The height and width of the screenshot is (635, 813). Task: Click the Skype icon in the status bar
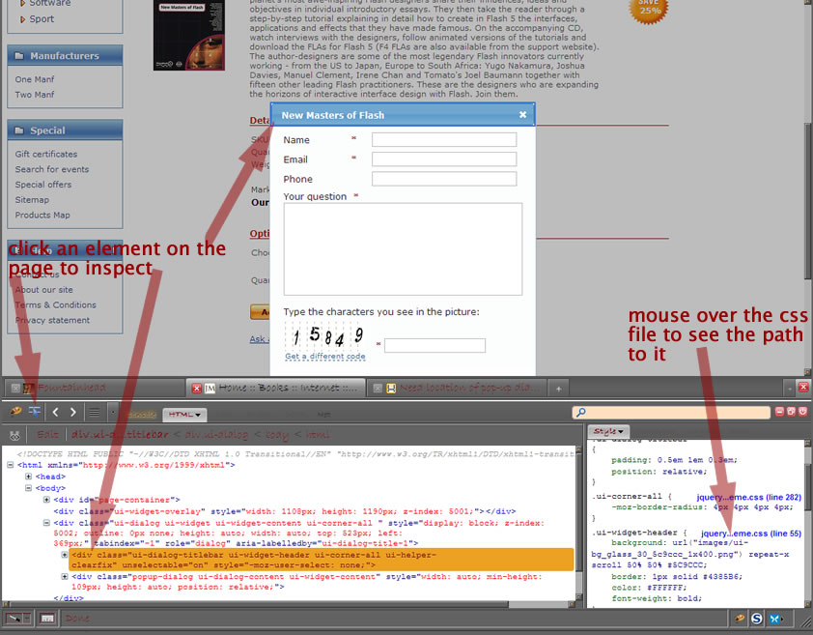tap(757, 618)
